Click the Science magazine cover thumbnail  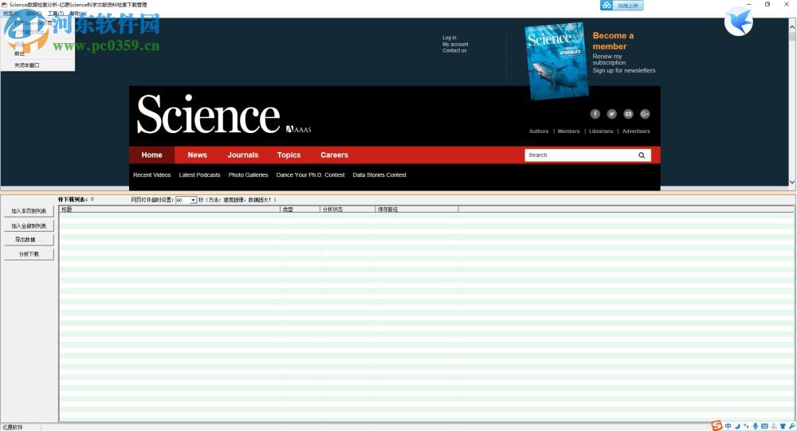coord(556,61)
